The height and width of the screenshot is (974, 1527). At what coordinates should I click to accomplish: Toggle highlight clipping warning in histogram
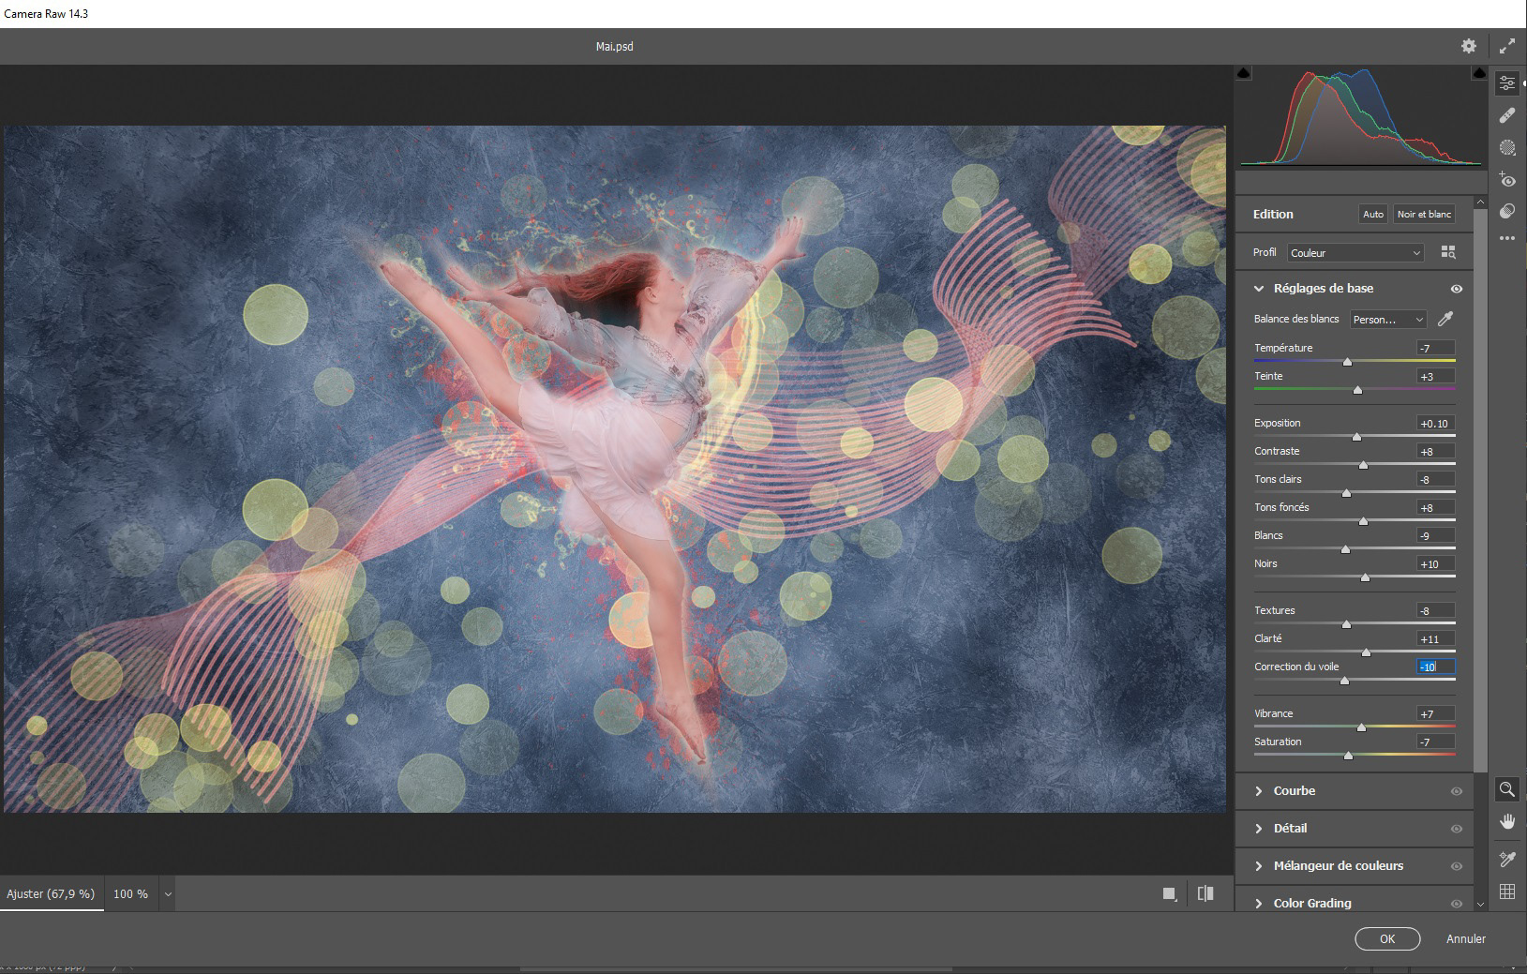tap(1479, 73)
